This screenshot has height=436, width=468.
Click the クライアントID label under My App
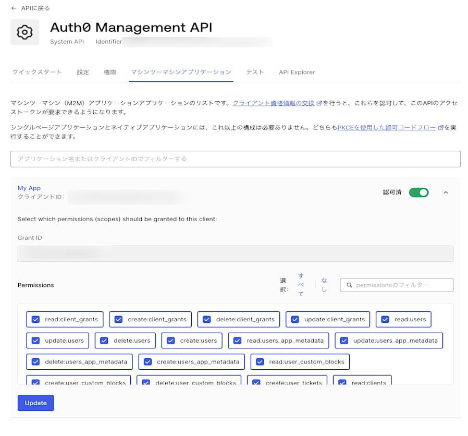41,197
